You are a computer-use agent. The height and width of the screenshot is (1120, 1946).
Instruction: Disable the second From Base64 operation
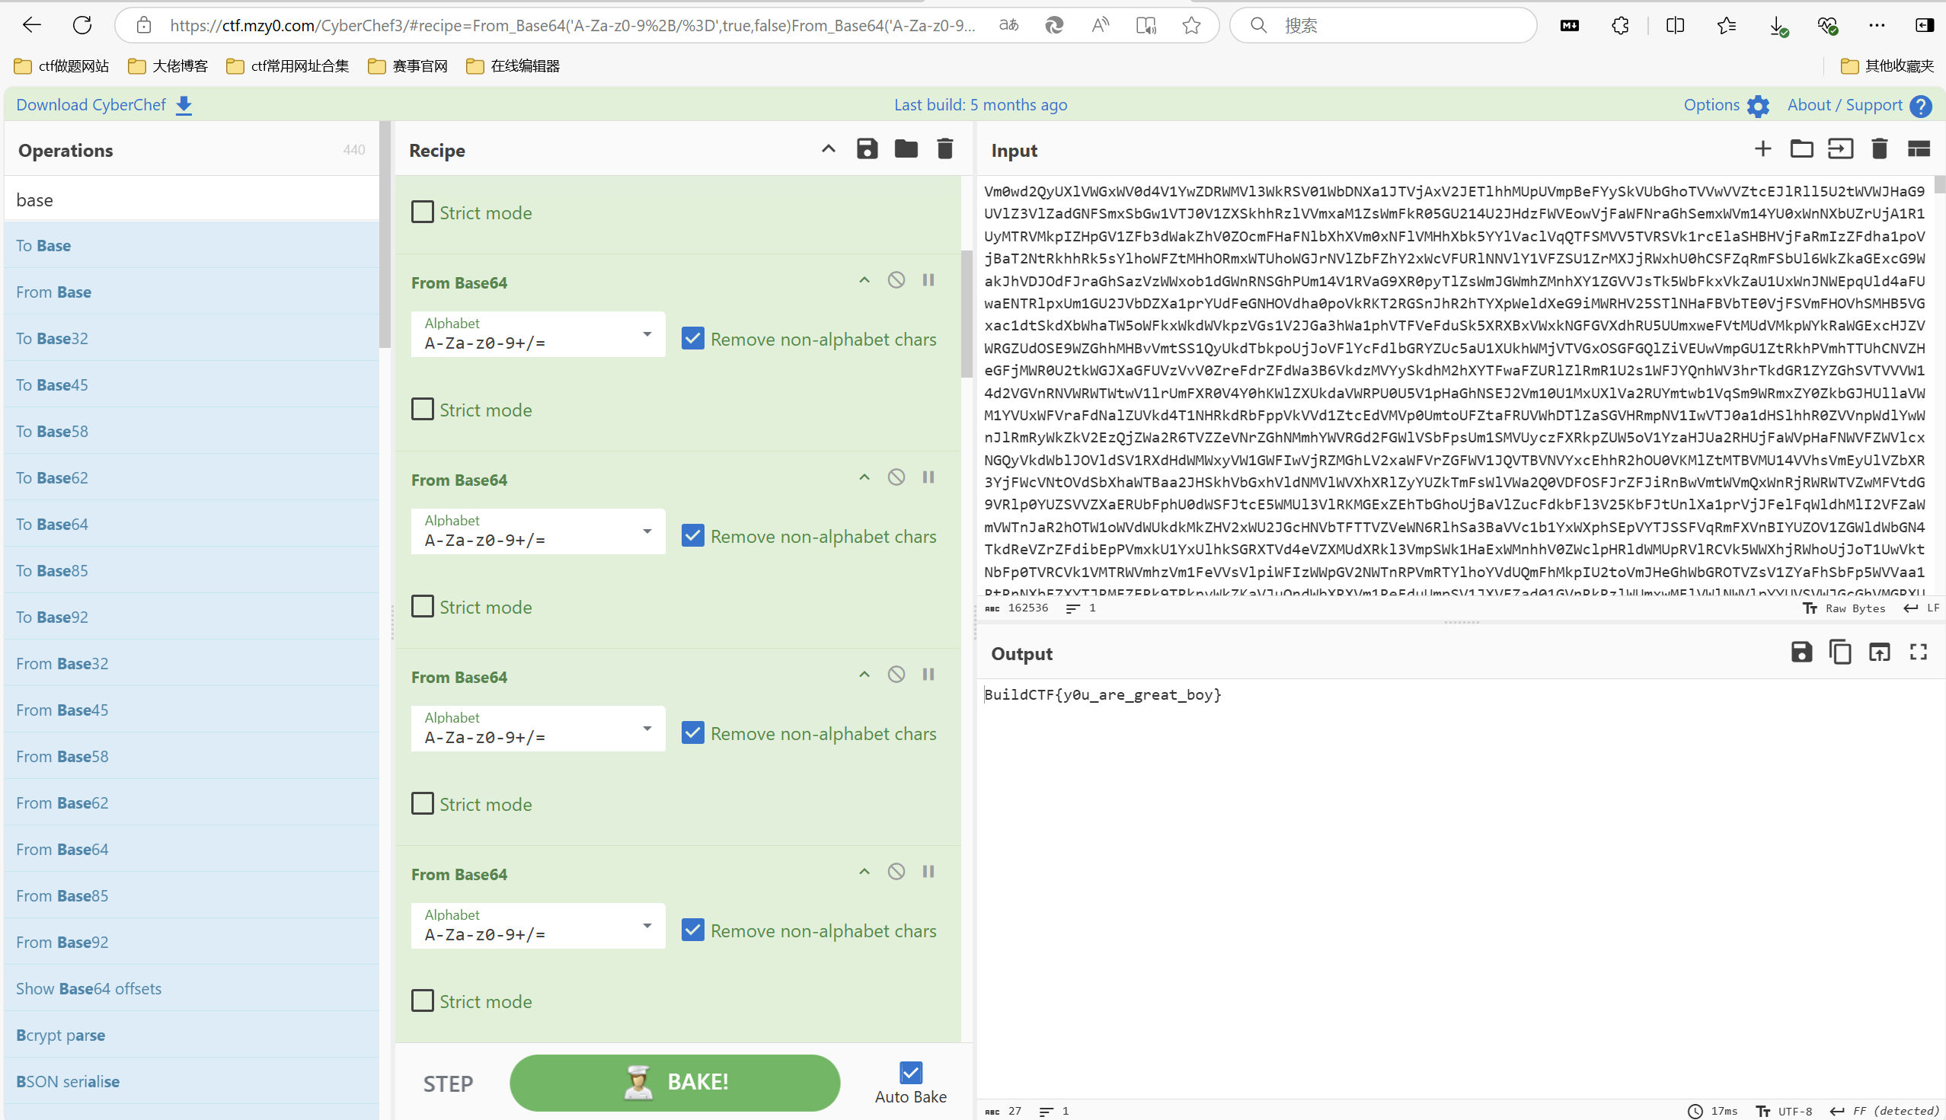pos(896,477)
